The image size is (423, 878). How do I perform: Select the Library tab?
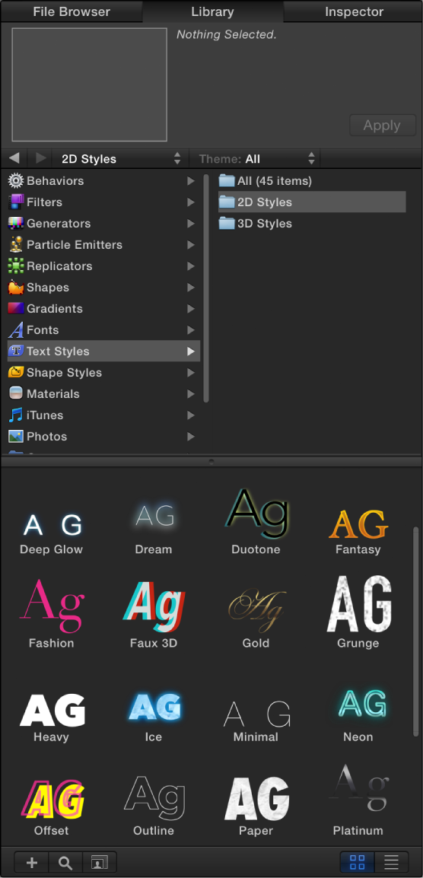point(212,11)
